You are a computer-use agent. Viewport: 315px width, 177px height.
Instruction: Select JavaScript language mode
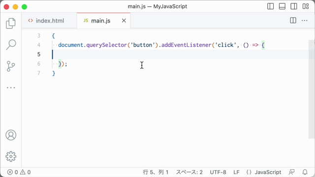[268, 172]
